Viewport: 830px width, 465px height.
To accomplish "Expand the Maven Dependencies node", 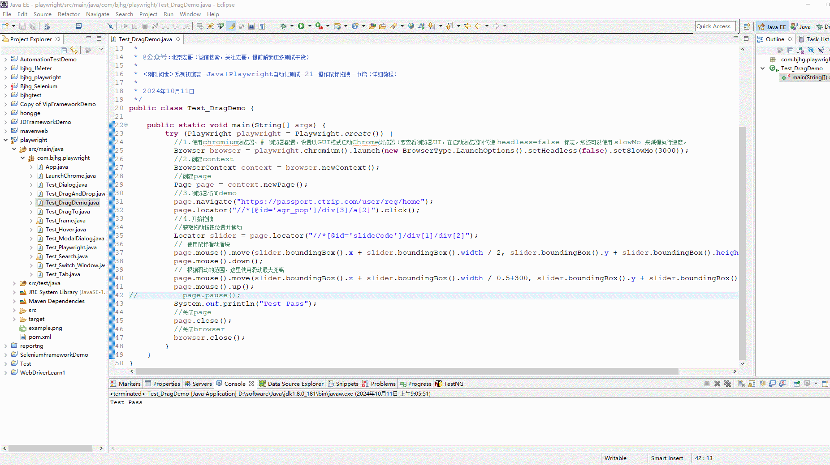I will (14, 301).
